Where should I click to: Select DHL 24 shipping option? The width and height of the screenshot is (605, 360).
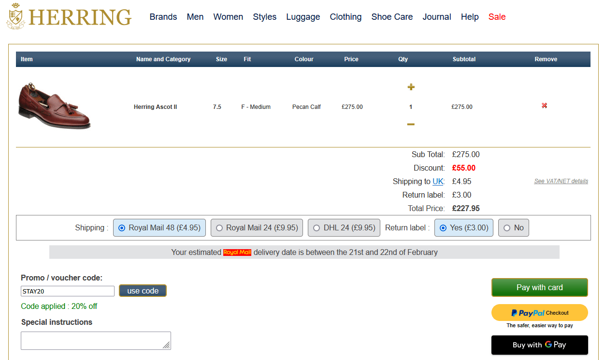tap(344, 228)
